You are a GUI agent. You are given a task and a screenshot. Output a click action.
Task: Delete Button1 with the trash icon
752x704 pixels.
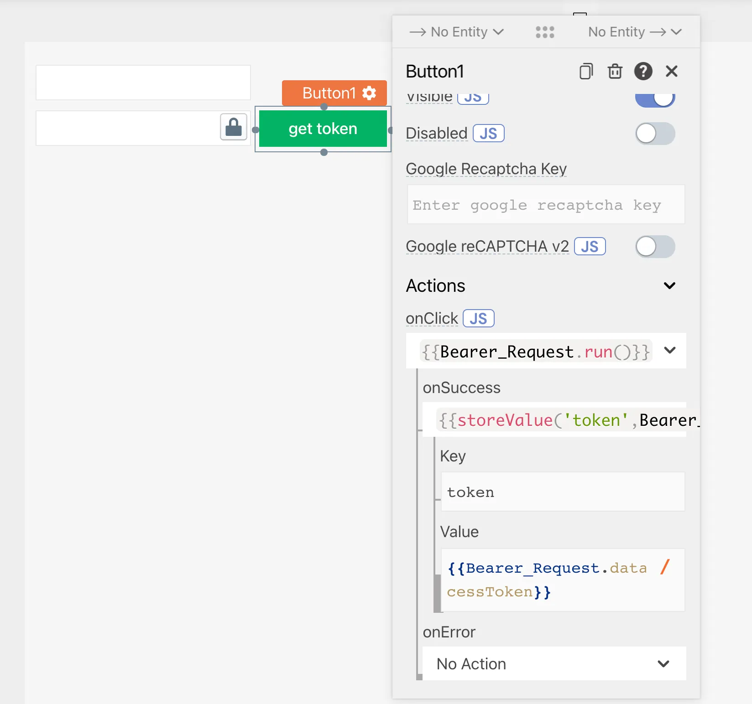point(615,72)
